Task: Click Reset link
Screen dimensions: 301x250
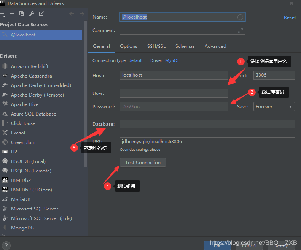Action: [290, 17]
